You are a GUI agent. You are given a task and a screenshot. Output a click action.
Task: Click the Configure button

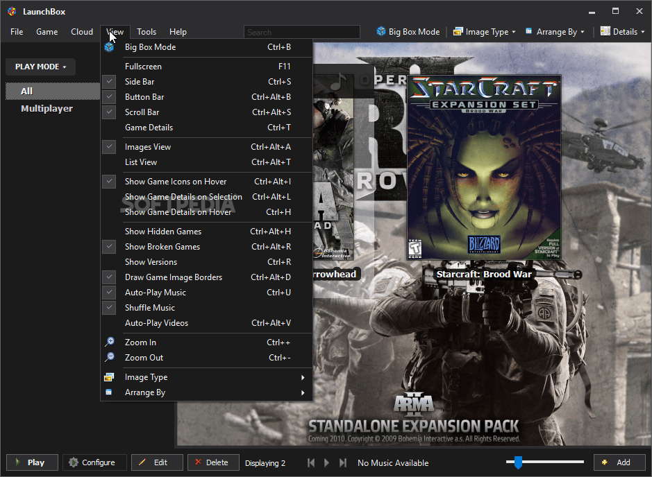pyautogui.click(x=94, y=462)
